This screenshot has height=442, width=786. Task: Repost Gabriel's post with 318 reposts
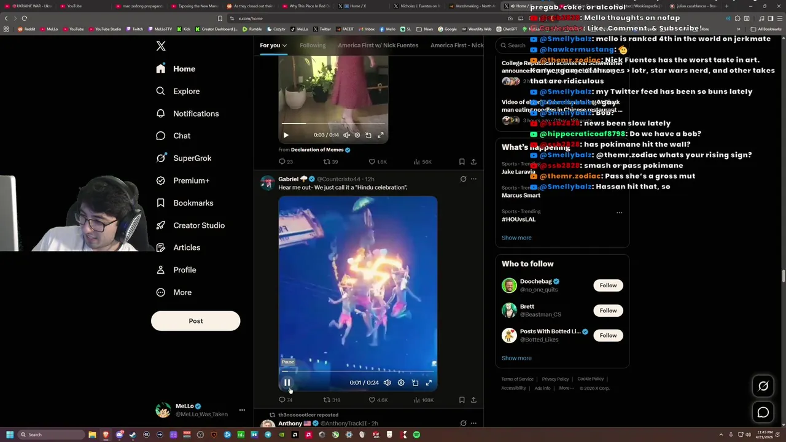coord(332,400)
